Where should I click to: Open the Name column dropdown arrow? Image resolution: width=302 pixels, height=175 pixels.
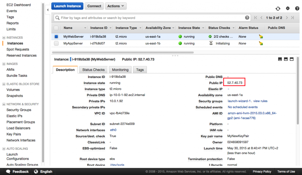(x=85, y=28)
